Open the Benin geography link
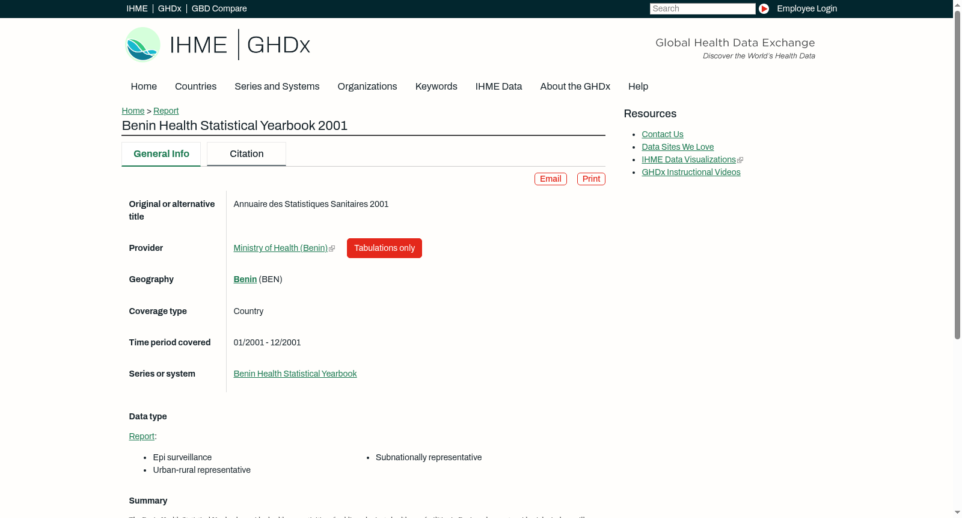962x518 pixels. [x=245, y=279]
